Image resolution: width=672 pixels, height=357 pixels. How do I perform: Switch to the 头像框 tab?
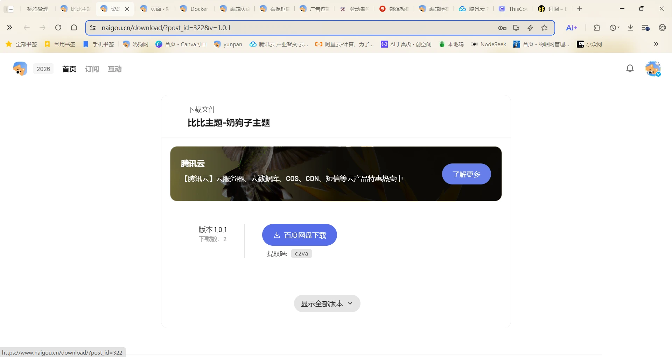(275, 9)
